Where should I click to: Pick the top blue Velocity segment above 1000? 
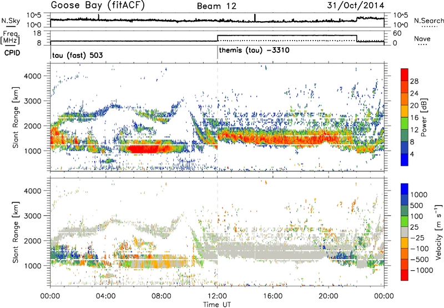tap(405, 189)
